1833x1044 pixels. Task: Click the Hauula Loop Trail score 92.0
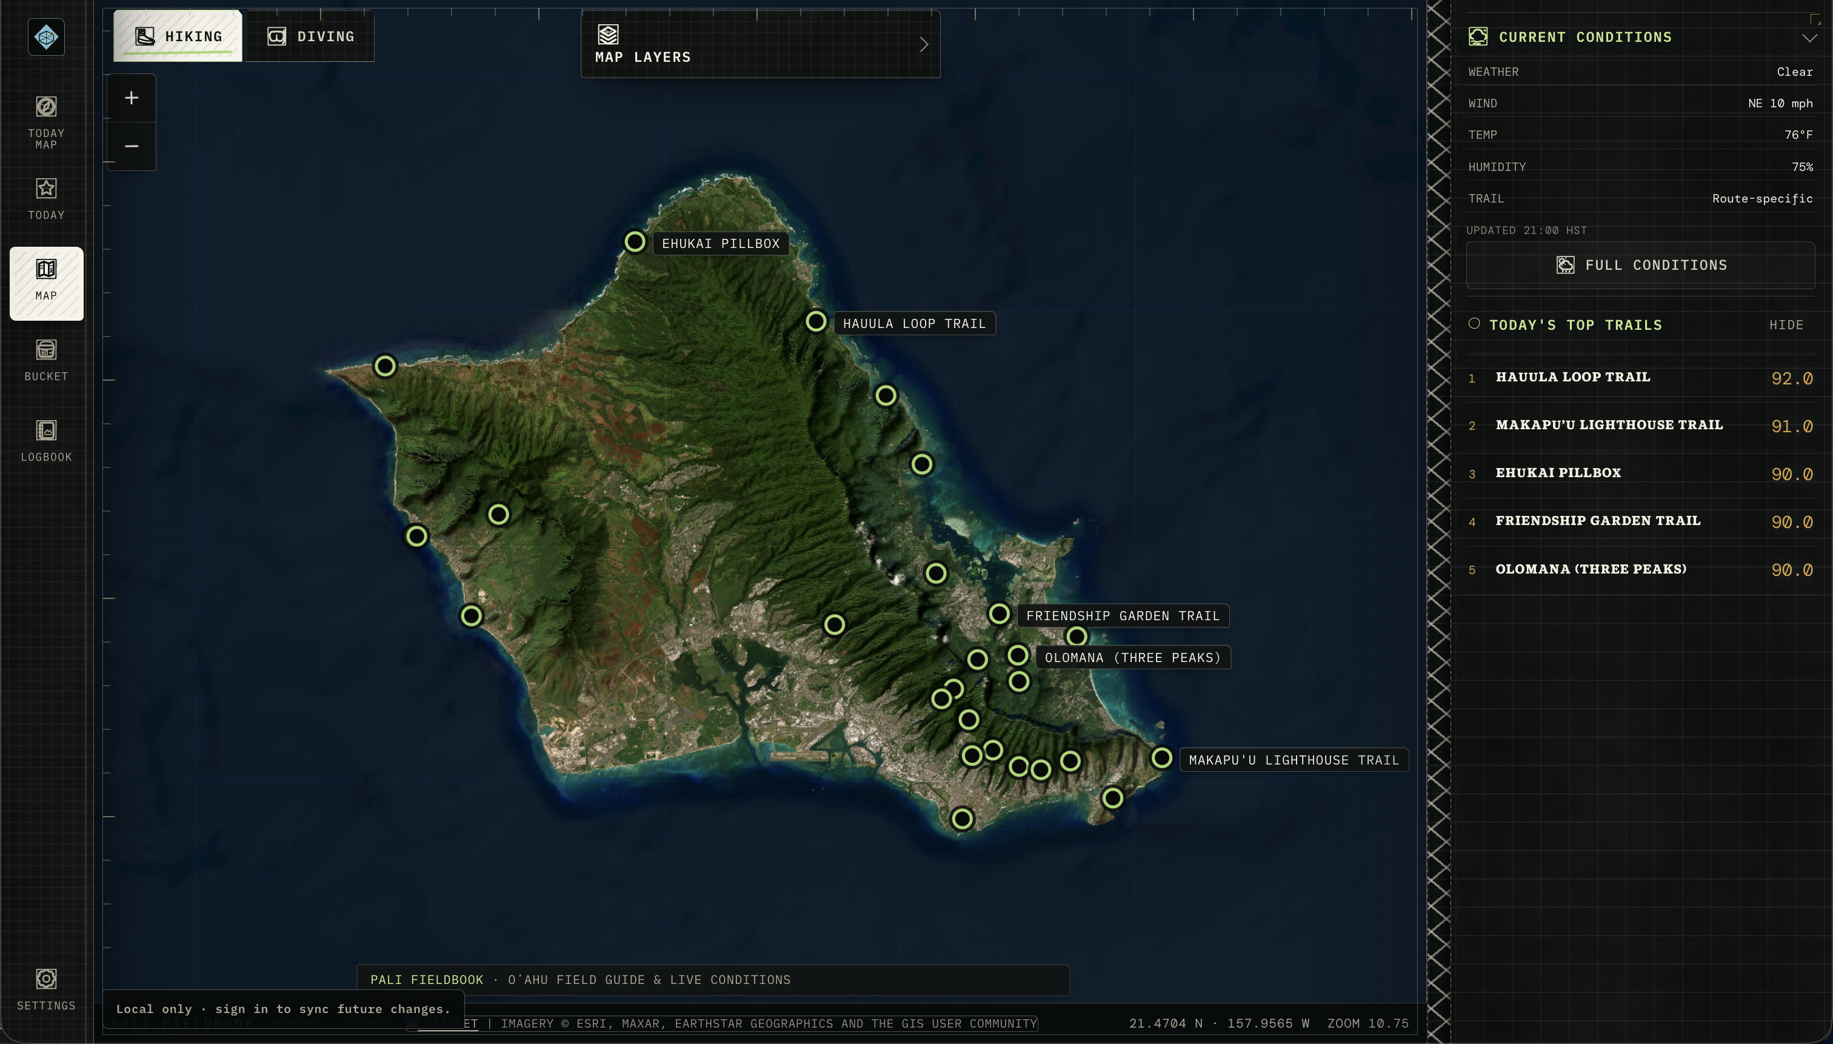point(1791,378)
